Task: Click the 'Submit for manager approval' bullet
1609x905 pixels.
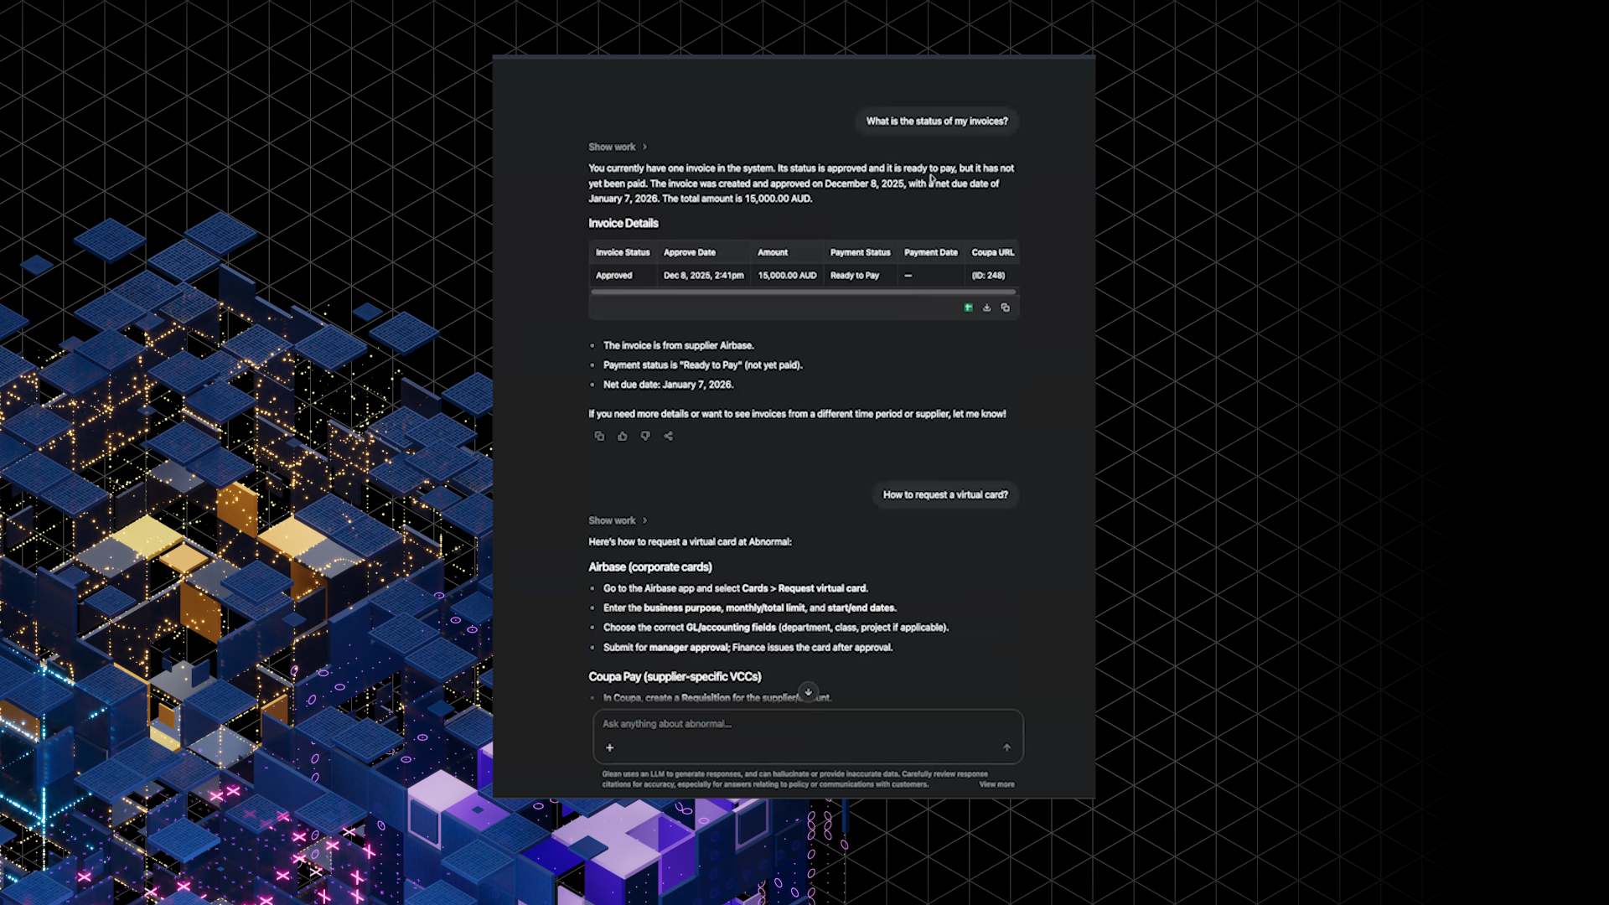Action: 748,648
